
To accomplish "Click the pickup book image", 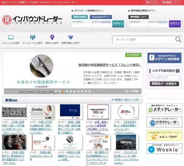I will (x=41, y=66).
